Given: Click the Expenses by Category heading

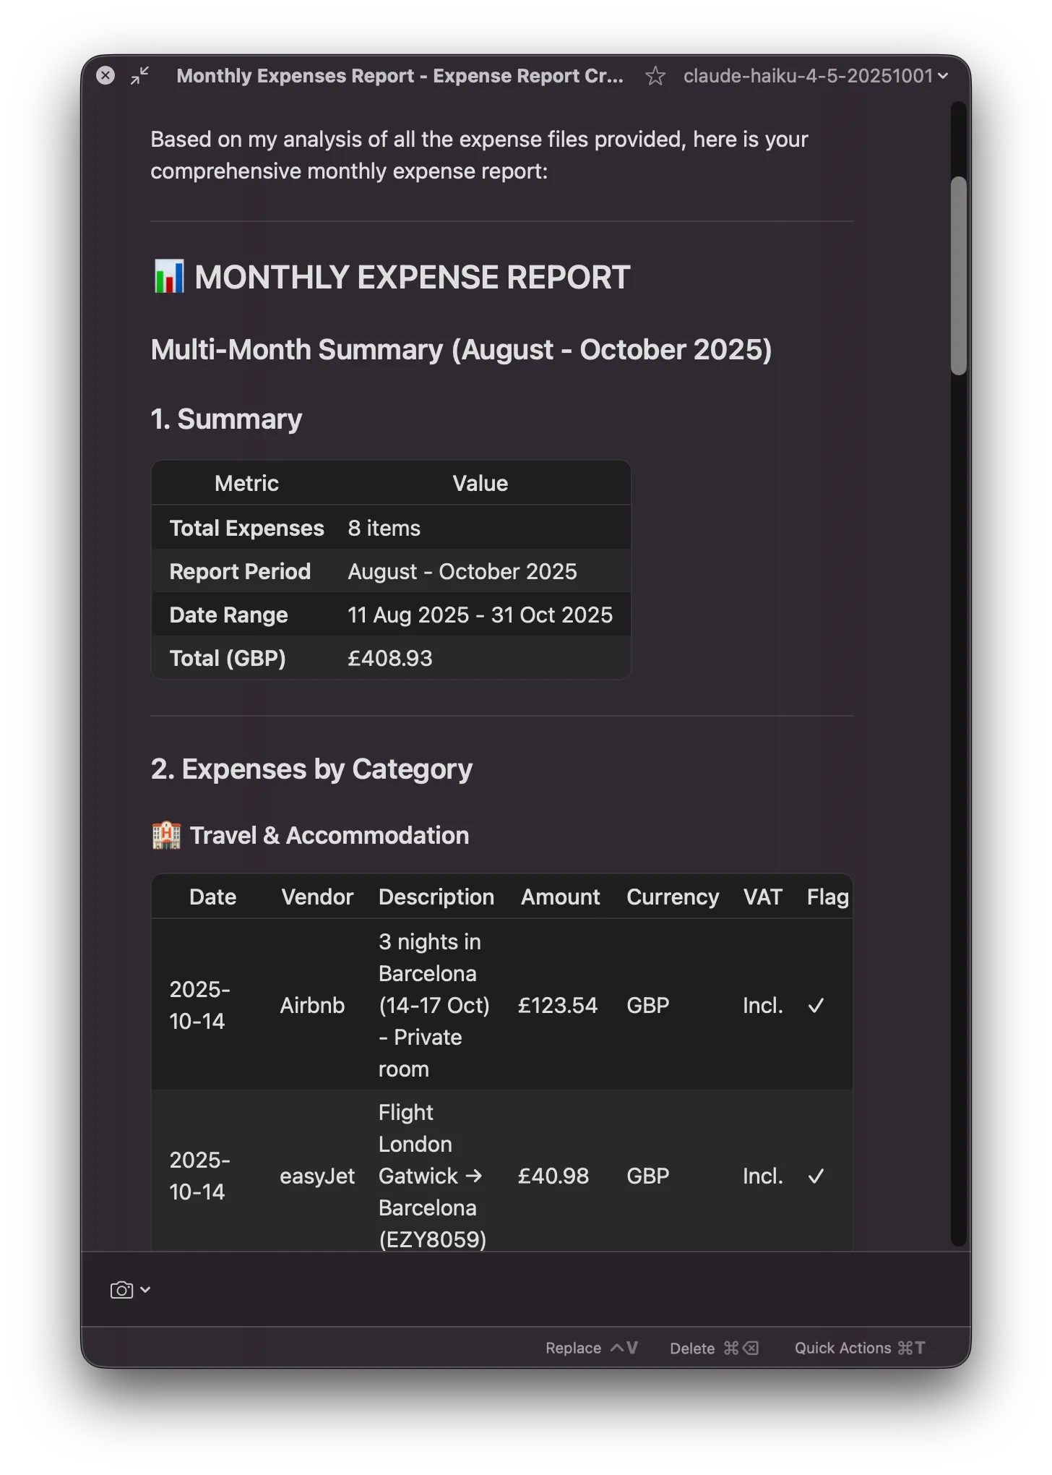Looking at the screenshot, I should tap(311, 769).
